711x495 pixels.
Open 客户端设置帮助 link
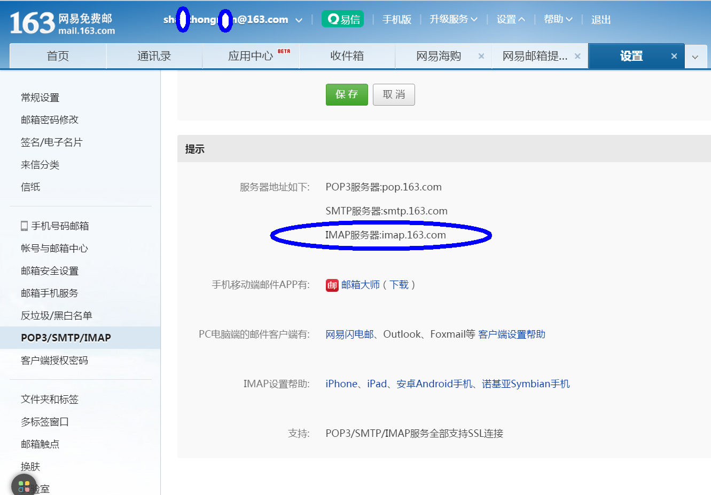pyautogui.click(x=512, y=334)
